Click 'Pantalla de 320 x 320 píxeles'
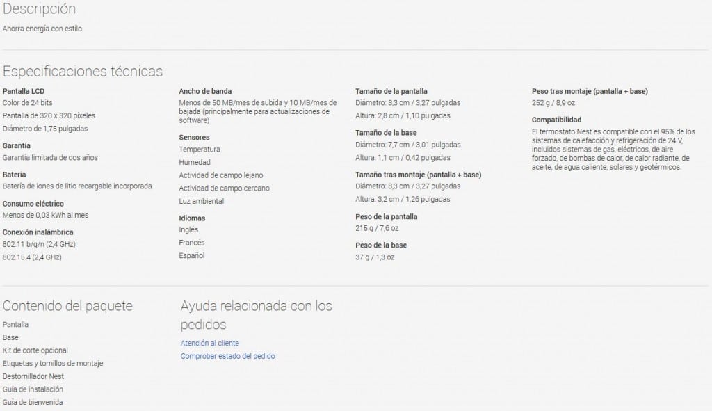 49,116
